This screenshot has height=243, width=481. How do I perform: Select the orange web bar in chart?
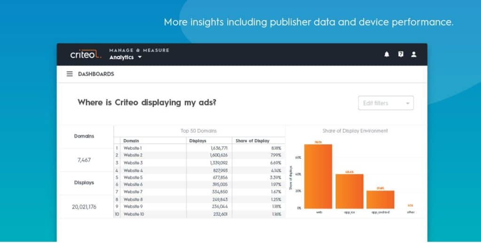point(318,176)
